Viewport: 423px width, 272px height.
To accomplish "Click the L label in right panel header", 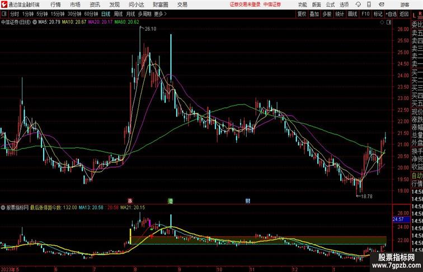I will tap(415, 15).
